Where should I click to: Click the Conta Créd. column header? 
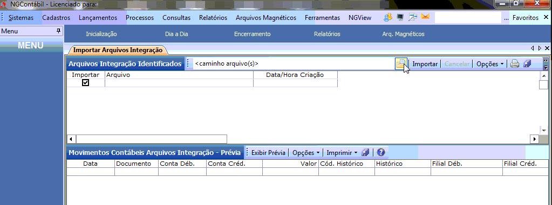coord(234,164)
